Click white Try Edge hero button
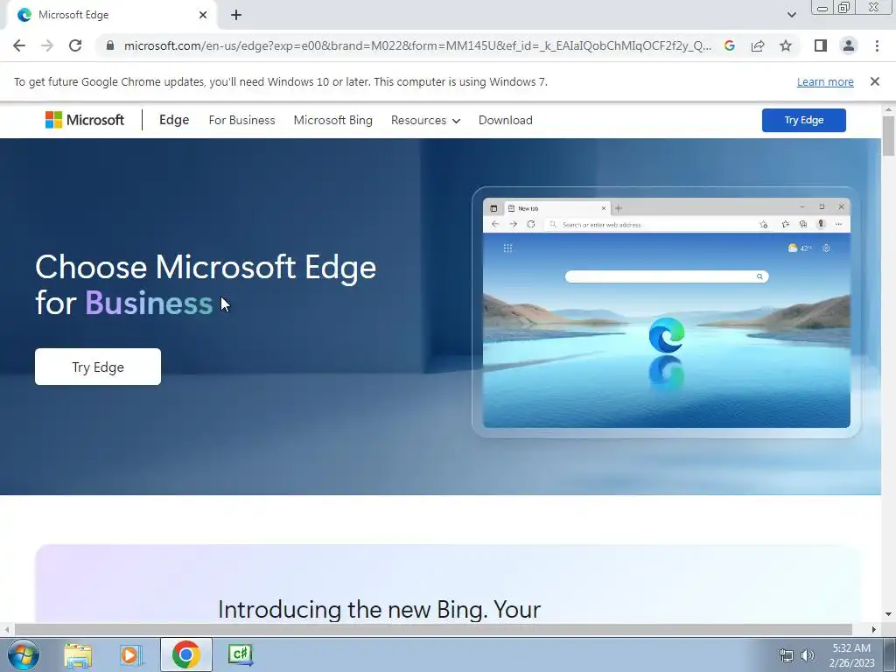Viewport: 896px width, 672px height. click(x=98, y=367)
